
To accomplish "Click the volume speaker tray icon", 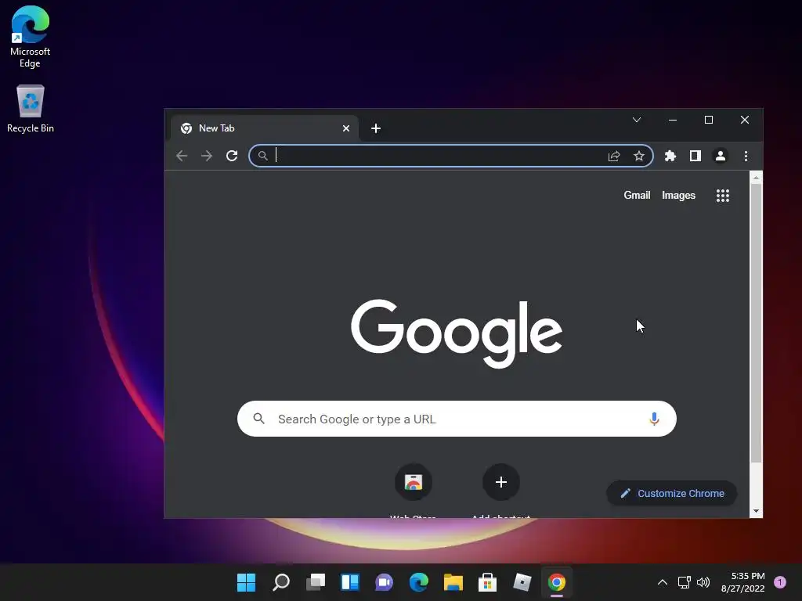I will 703,582.
